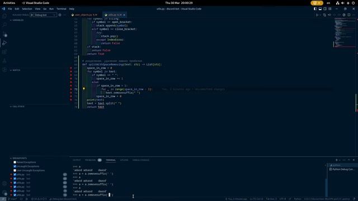Viewport: 358px width, 201px height.
Task: Open the Explorer view in activity bar
Action: (x=4, y=16)
